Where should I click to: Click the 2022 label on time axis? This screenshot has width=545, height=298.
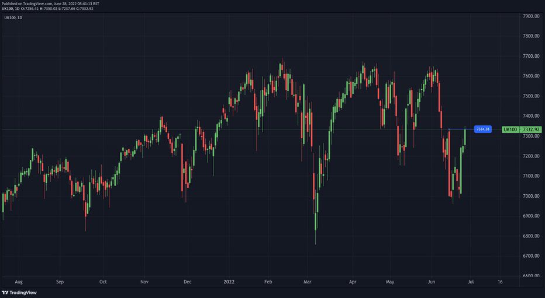[x=229, y=282]
